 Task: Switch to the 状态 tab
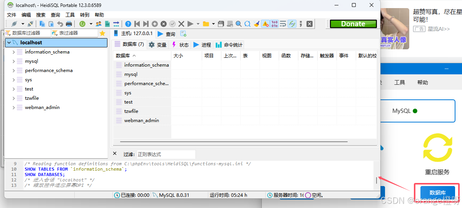[180, 45]
